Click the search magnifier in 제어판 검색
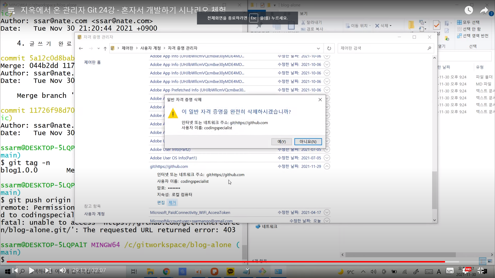495x278 pixels. click(x=429, y=48)
